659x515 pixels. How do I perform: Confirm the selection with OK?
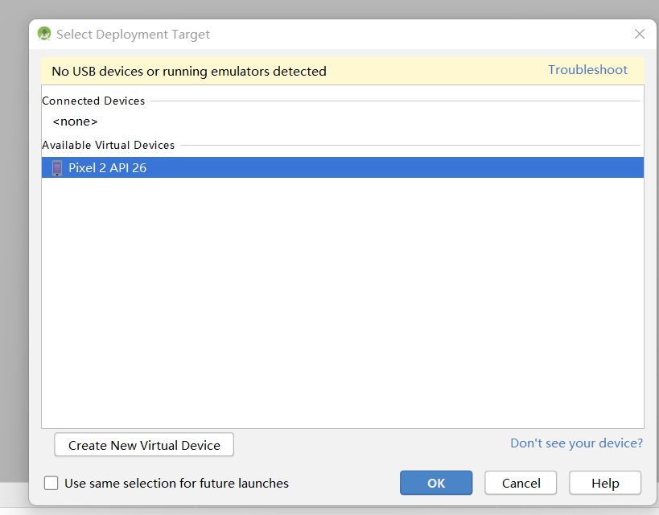tap(436, 483)
